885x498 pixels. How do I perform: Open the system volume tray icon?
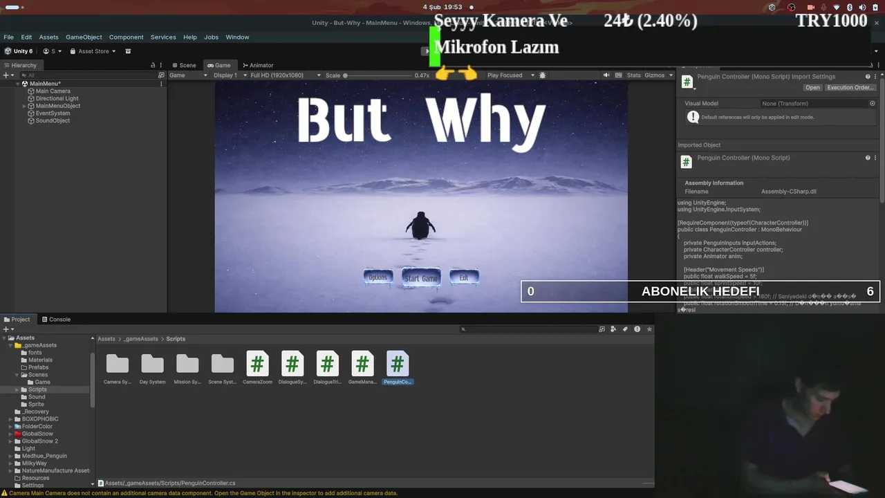click(862, 8)
